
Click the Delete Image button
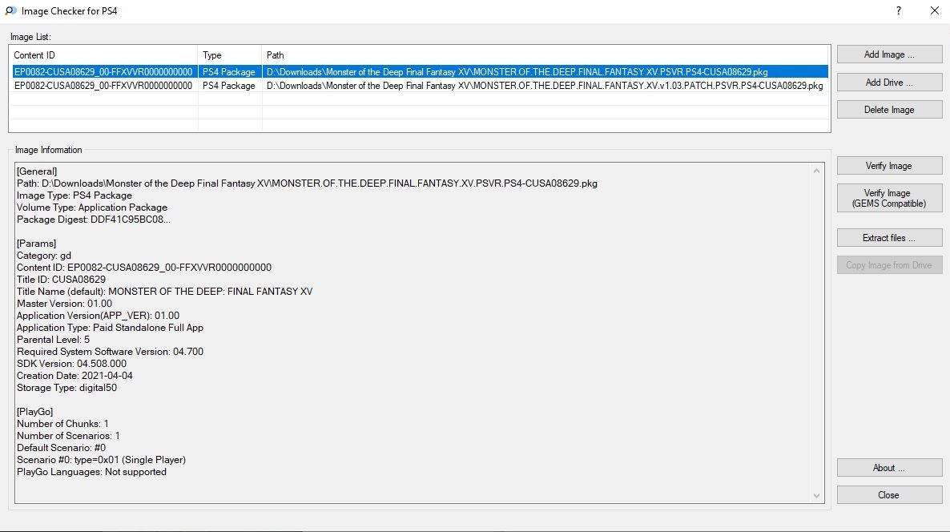(x=889, y=110)
